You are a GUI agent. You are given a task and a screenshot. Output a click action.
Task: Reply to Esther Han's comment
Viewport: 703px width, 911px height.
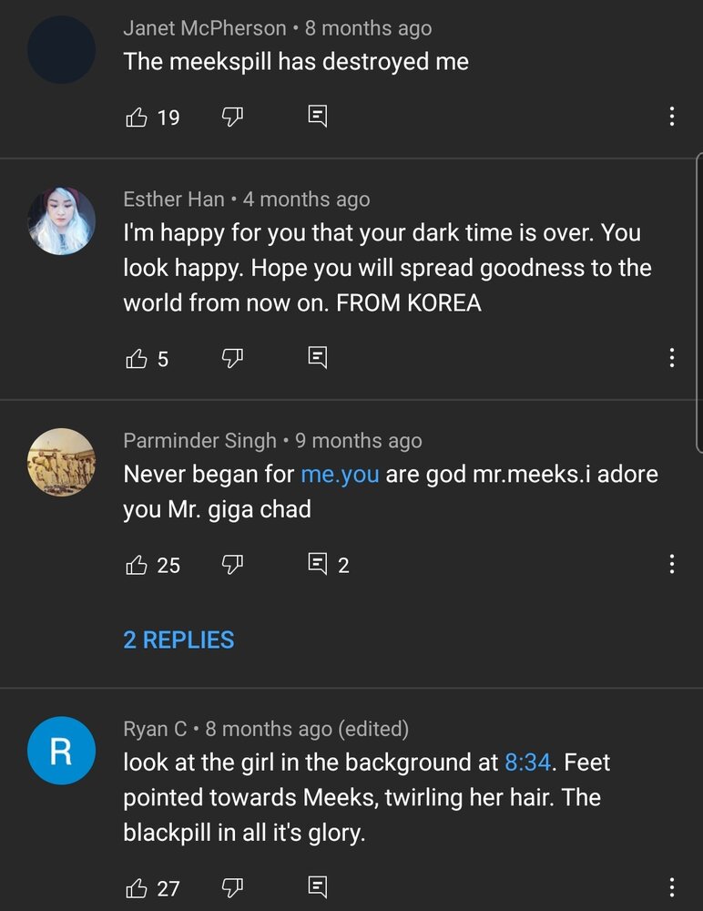[x=317, y=358]
